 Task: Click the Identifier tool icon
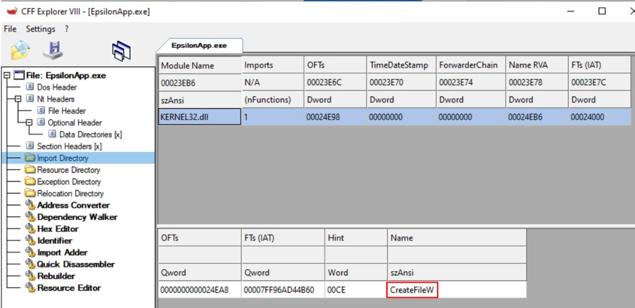(31, 241)
